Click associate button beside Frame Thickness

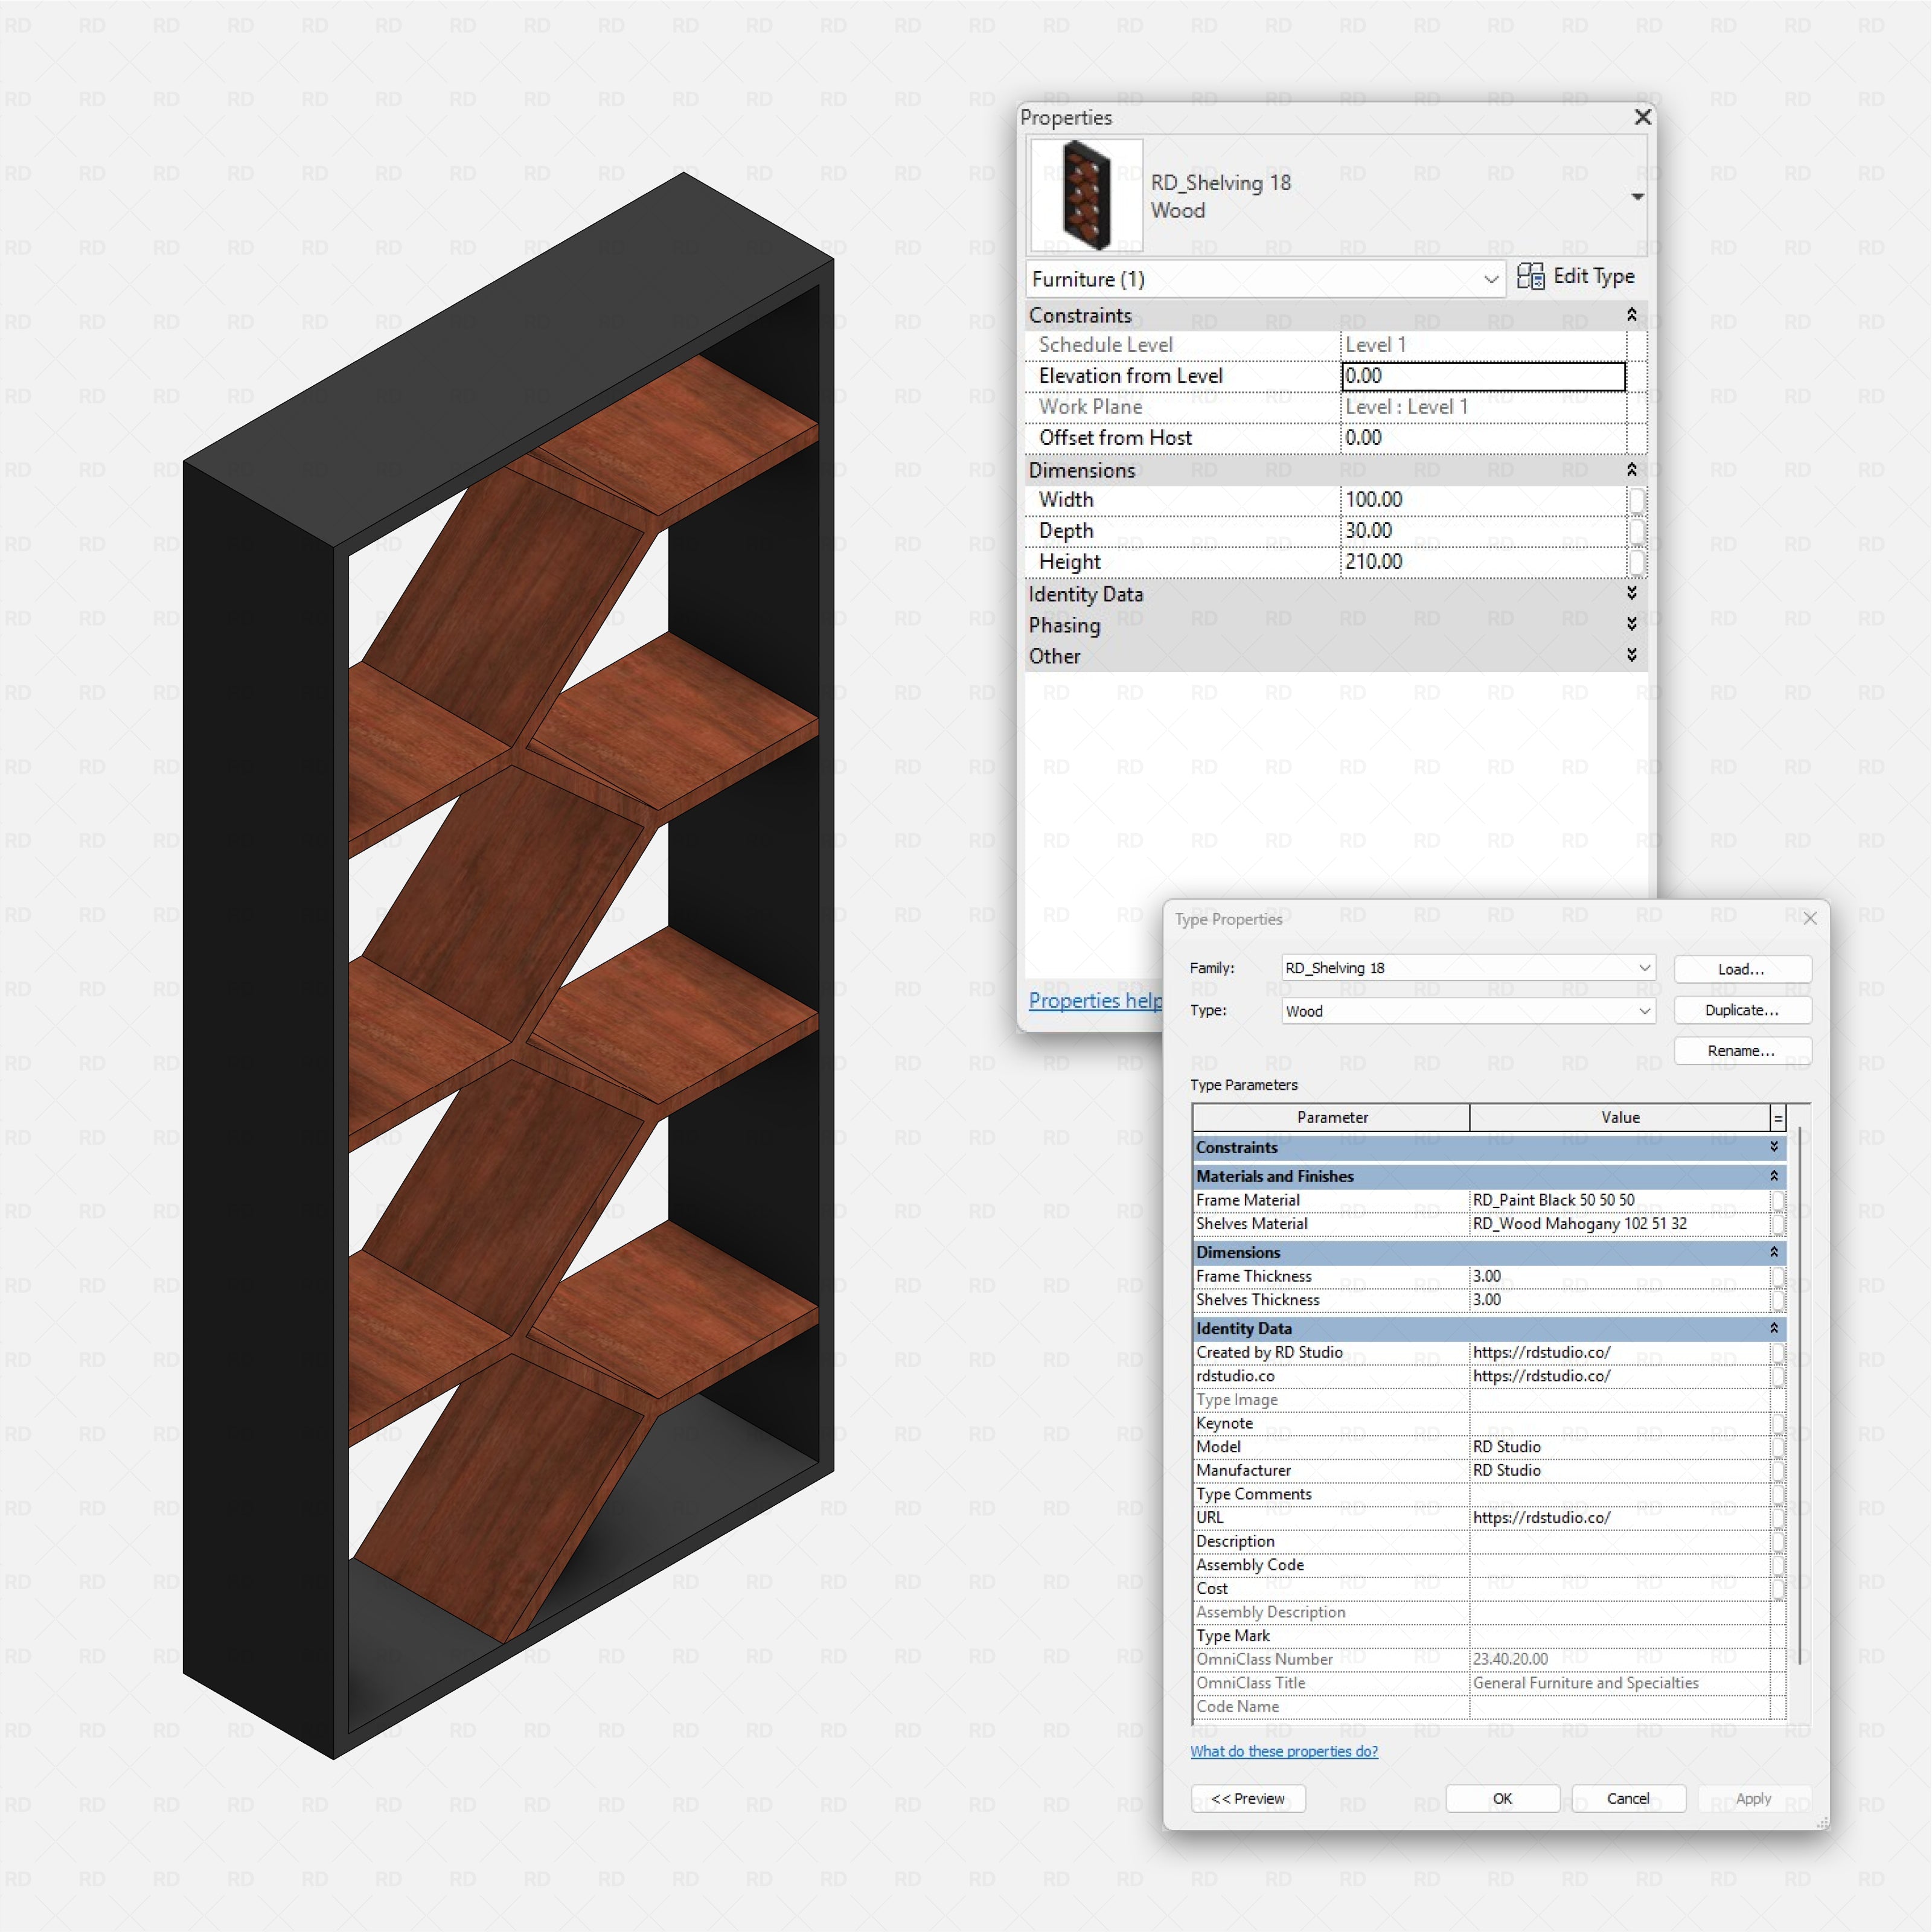pos(1777,1276)
